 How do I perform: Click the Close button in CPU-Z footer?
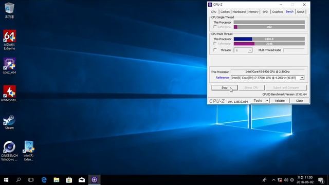pyautogui.click(x=299, y=101)
